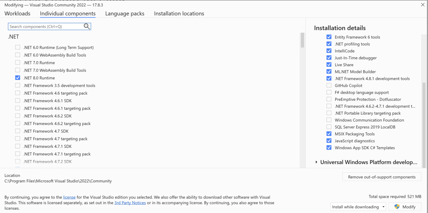Screen dimensions: 428x213
Task: Click the Visual Studio icon on Modify button
Action: (x=398, y=207)
